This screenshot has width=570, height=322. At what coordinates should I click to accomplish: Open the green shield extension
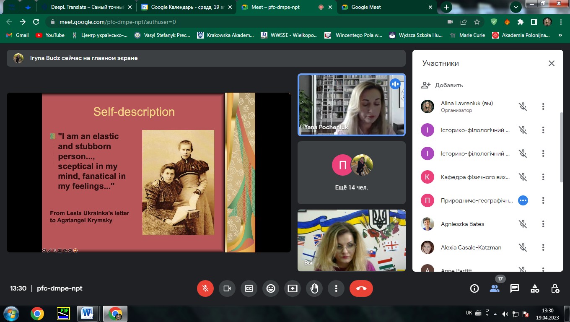494,22
